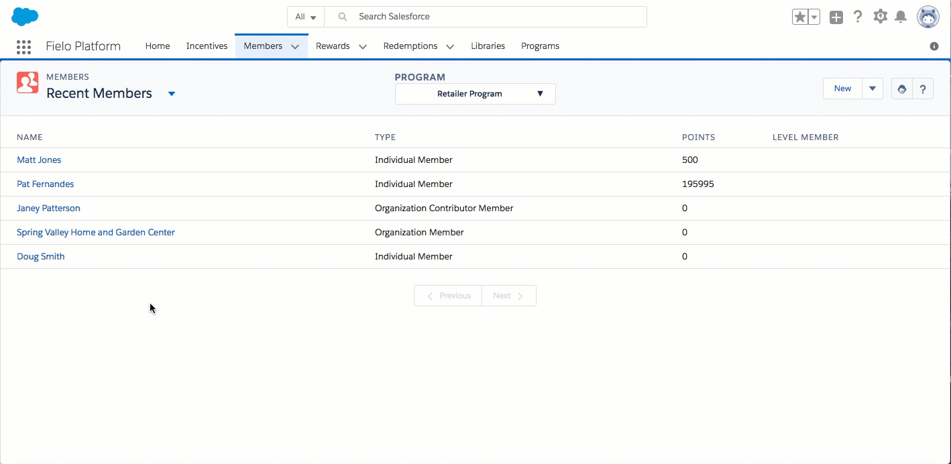Click the Search Salesforce field
Viewport: 951px width, 464px height.
pos(486,17)
